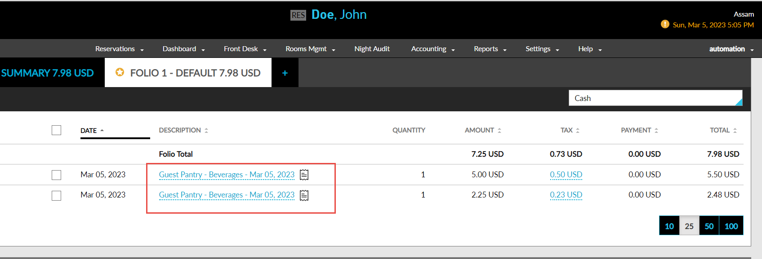
Task: Expand the Reservations menu
Action: 120,49
